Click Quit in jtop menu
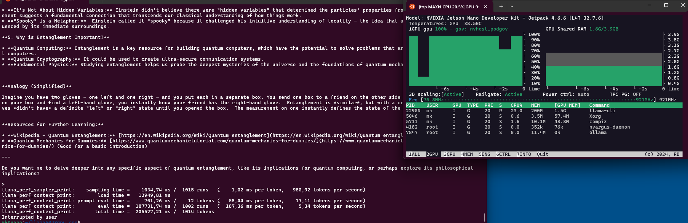 click(542, 154)
